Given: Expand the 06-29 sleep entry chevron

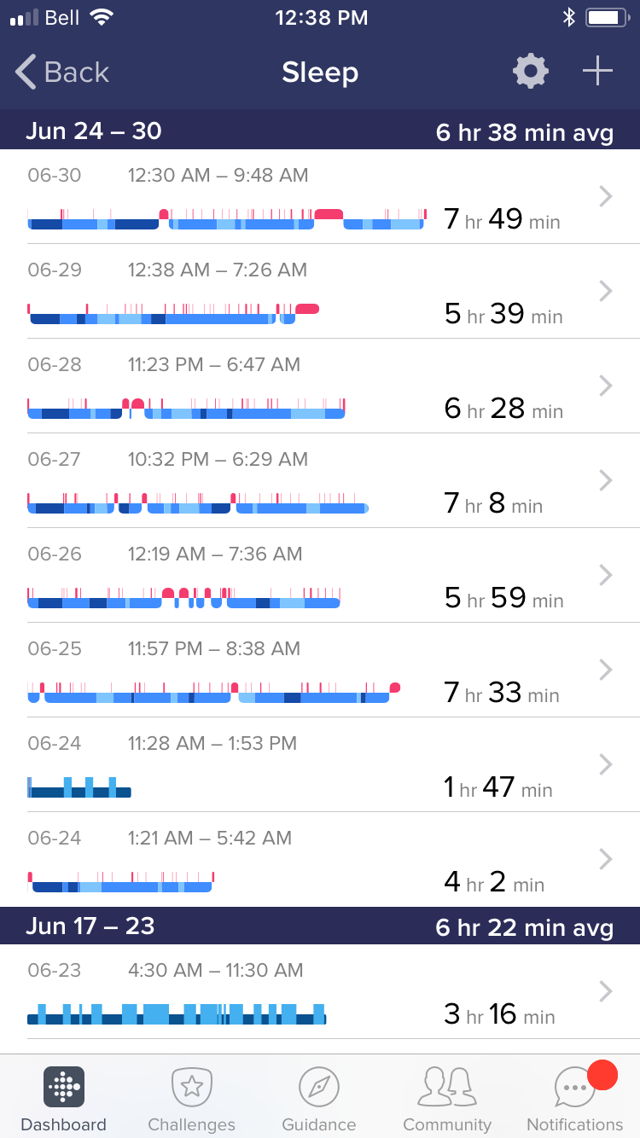Looking at the screenshot, I should [x=606, y=292].
